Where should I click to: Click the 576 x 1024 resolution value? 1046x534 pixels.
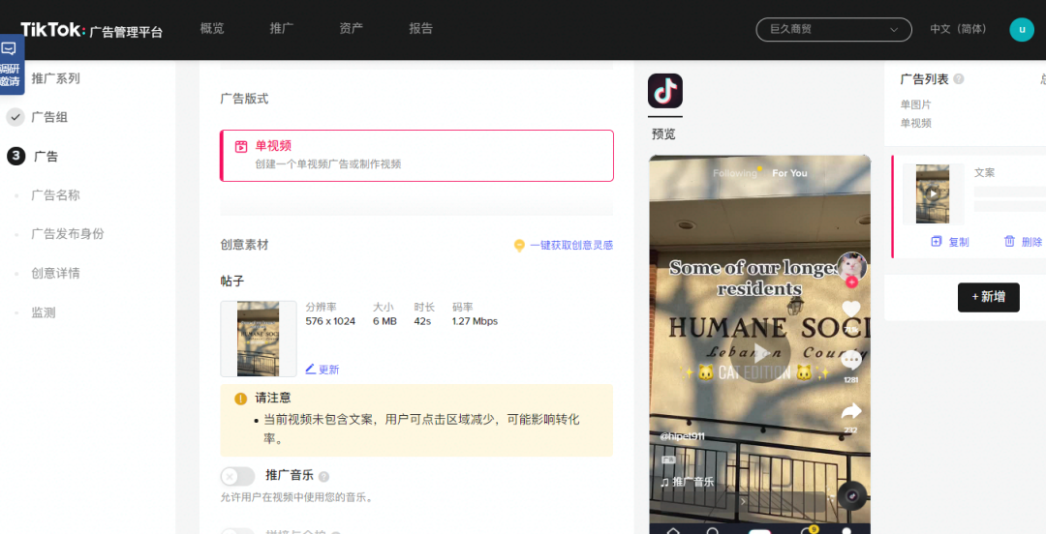[x=330, y=321]
